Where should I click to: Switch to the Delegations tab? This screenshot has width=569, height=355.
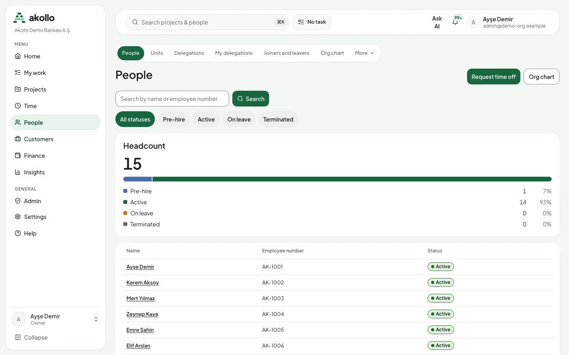pyautogui.click(x=189, y=53)
